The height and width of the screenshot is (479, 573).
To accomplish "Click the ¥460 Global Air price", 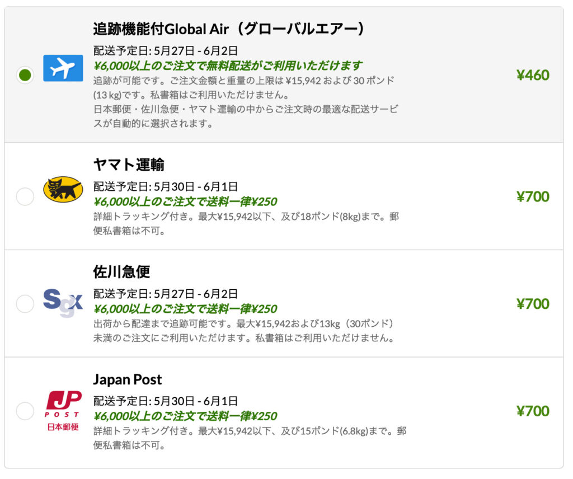I will click(532, 75).
